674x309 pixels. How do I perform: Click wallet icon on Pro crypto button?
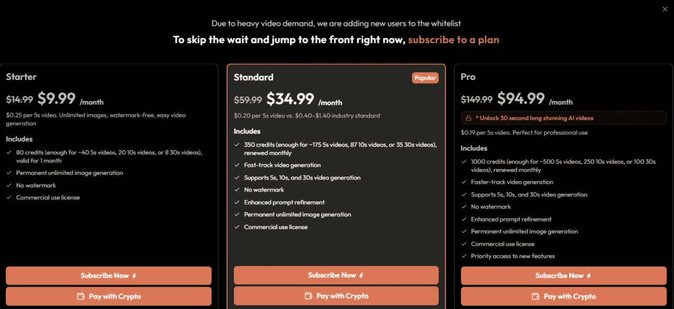coord(536,296)
